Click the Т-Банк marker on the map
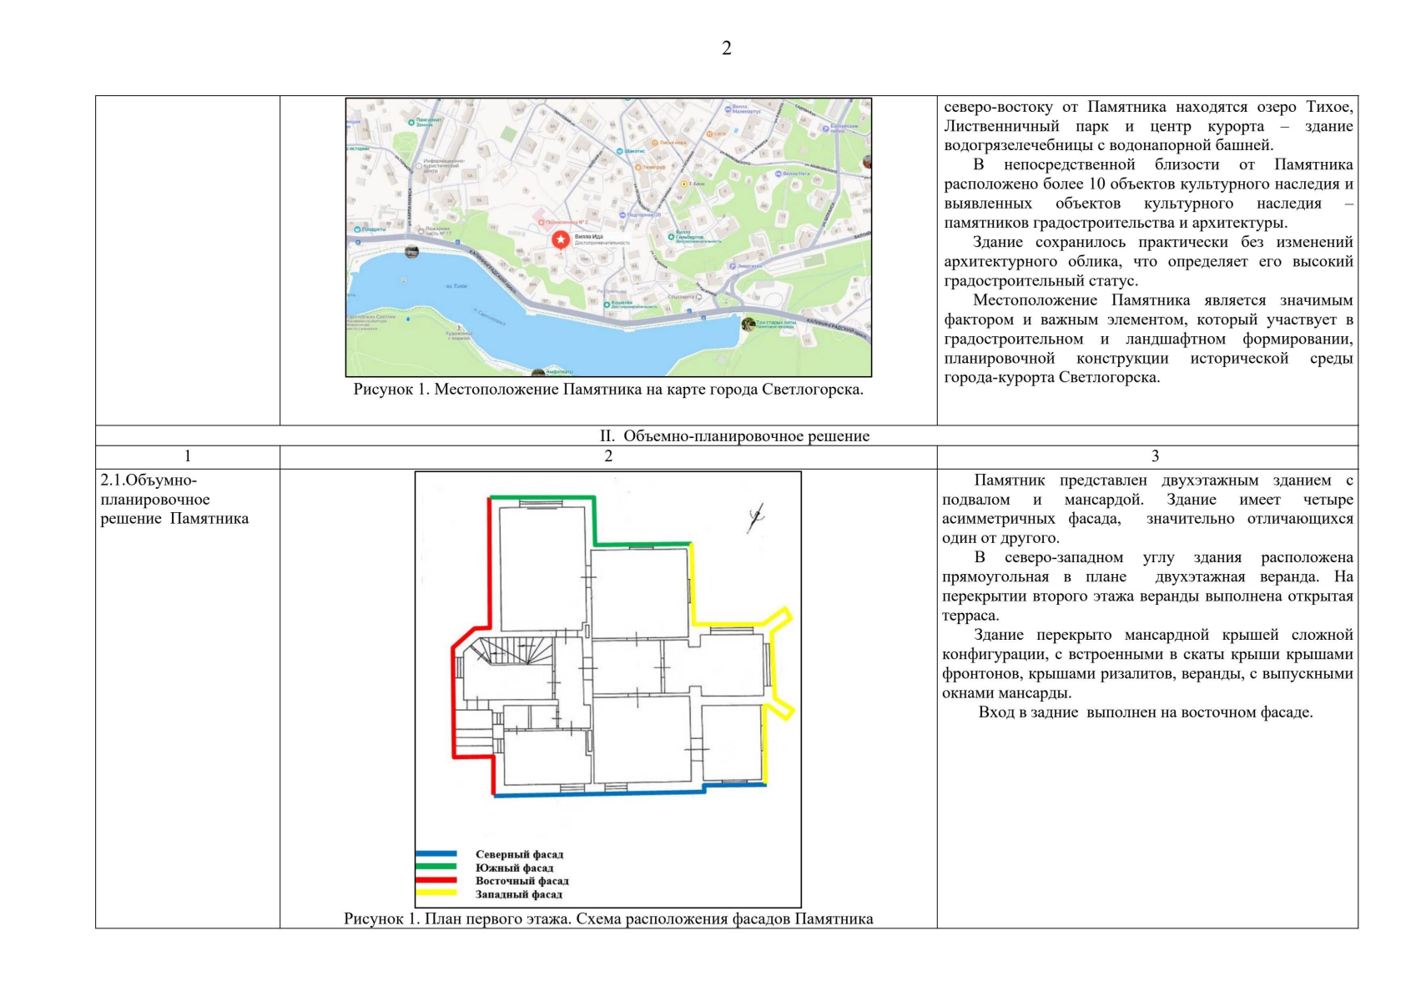Screen dimensions: 1416x1001 (684, 184)
